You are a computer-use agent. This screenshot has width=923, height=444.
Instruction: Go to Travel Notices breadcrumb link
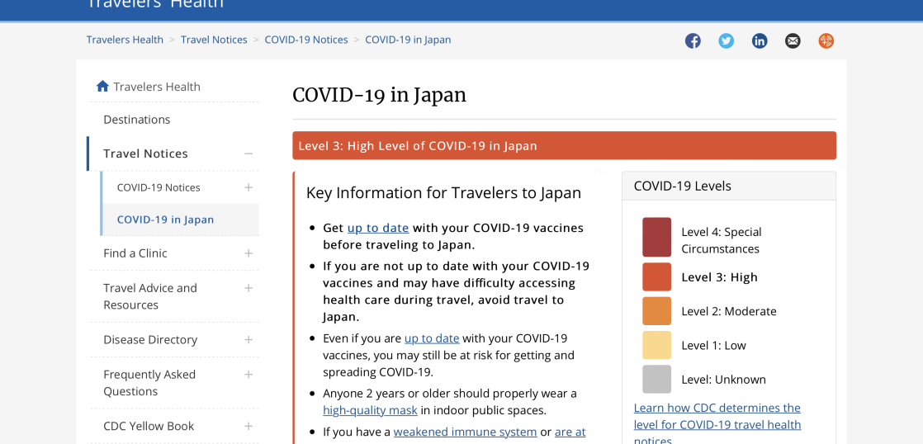pos(214,40)
